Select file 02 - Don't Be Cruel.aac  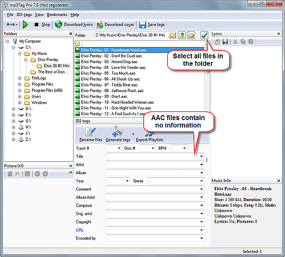tap(111, 56)
